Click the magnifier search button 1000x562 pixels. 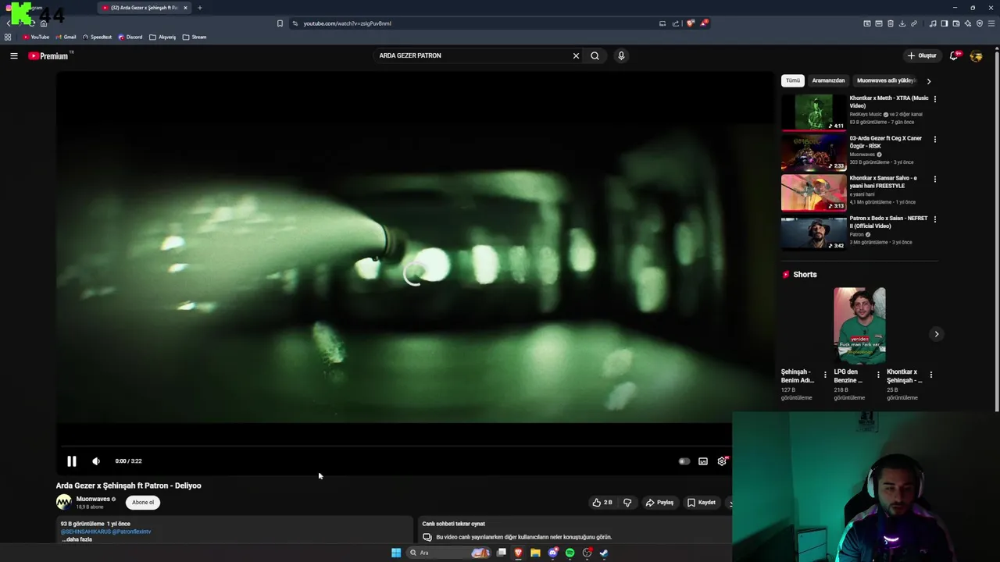(595, 55)
